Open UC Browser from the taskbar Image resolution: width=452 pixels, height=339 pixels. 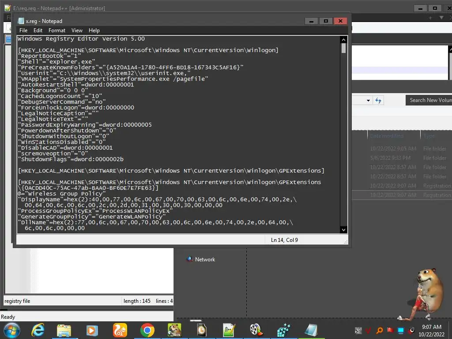coord(119,330)
